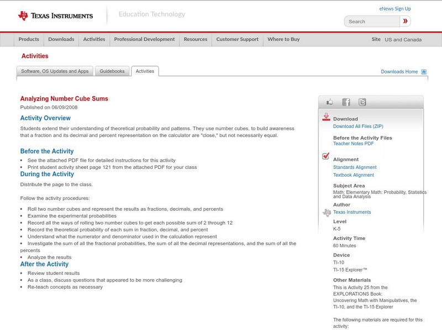Viewport: 442px width, 330px height.
Task: Click Examine the experimental probabilities bullet
Action: 72,216
